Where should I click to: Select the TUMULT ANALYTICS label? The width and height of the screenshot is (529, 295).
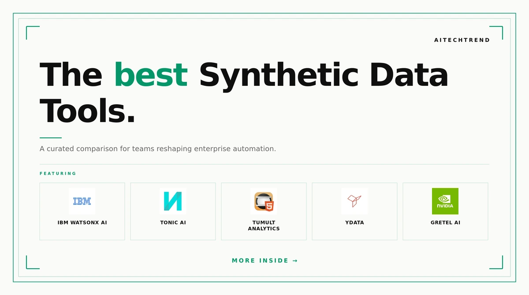point(264,225)
